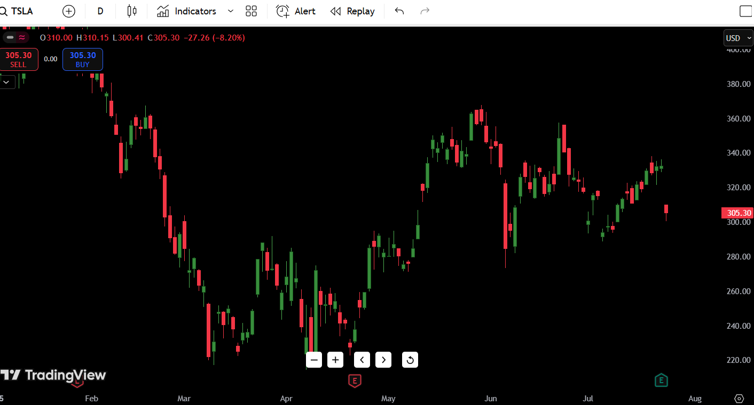The width and height of the screenshot is (754, 405).
Task: Open the candlestick chart type menu
Action: click(x=132, y=11)
